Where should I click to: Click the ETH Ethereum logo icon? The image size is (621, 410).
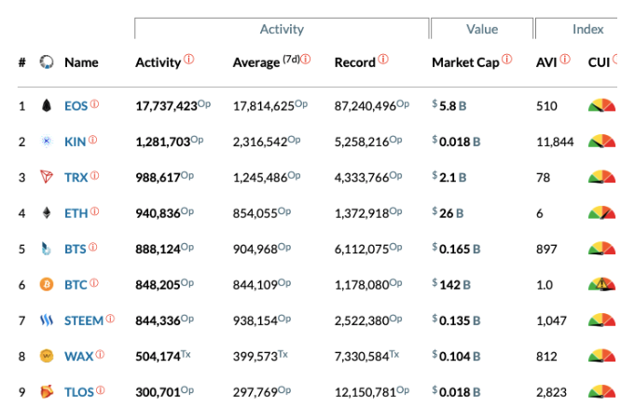point(47,212)
